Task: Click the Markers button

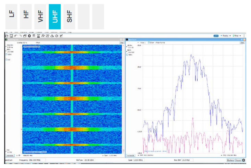Action: [230, 160]
